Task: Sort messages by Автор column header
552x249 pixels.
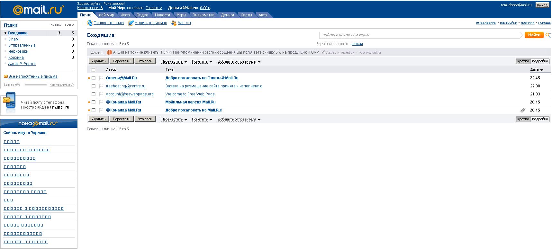Action: click(111, 69)
